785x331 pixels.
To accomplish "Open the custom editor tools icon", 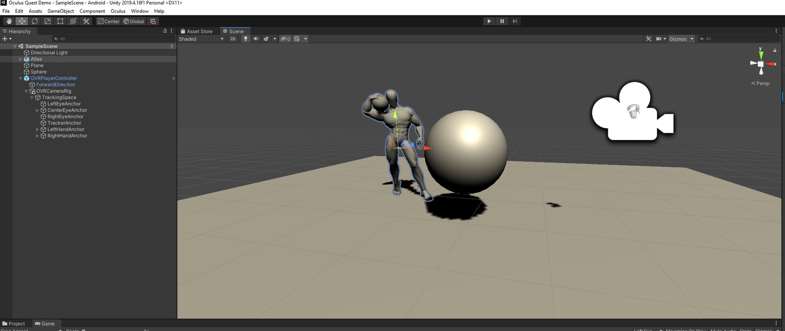I will pos(86,21).
